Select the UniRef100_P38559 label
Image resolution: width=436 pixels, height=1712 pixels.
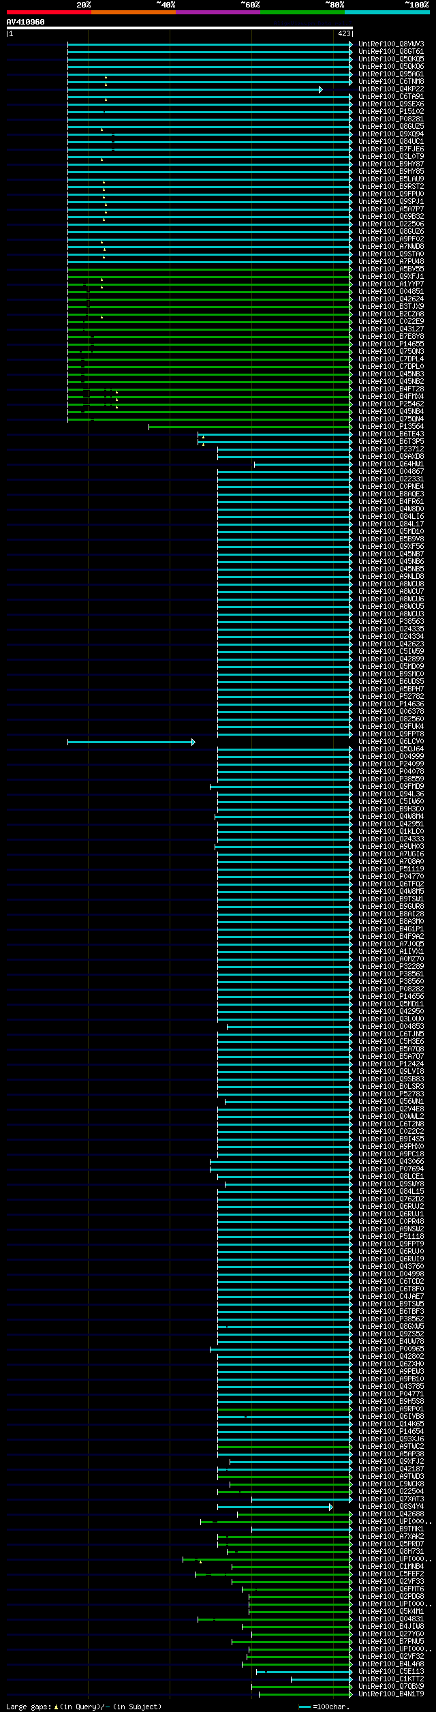point(391,779)
